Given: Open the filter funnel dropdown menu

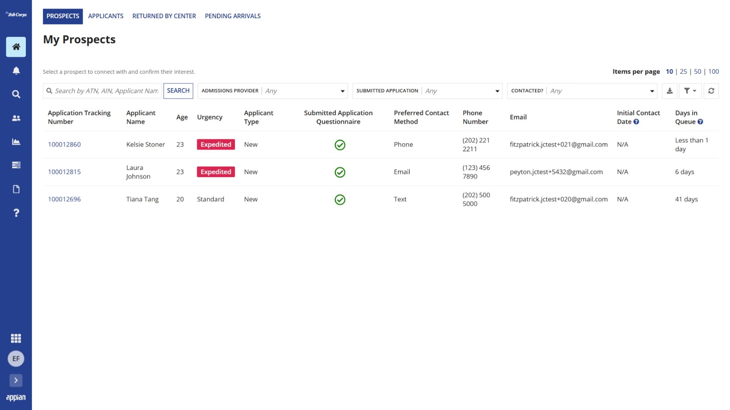Looking at the screenshot, I should pyautogui.click(x=690, y=91).
